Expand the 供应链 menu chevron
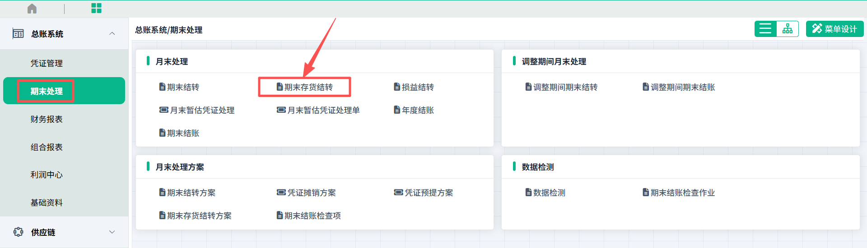Viewport: 867px width, 248px height. coord(112,232)
